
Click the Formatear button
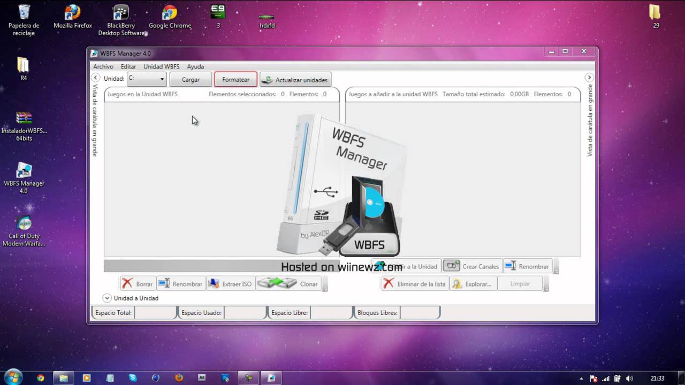click(x=236, y=79)
